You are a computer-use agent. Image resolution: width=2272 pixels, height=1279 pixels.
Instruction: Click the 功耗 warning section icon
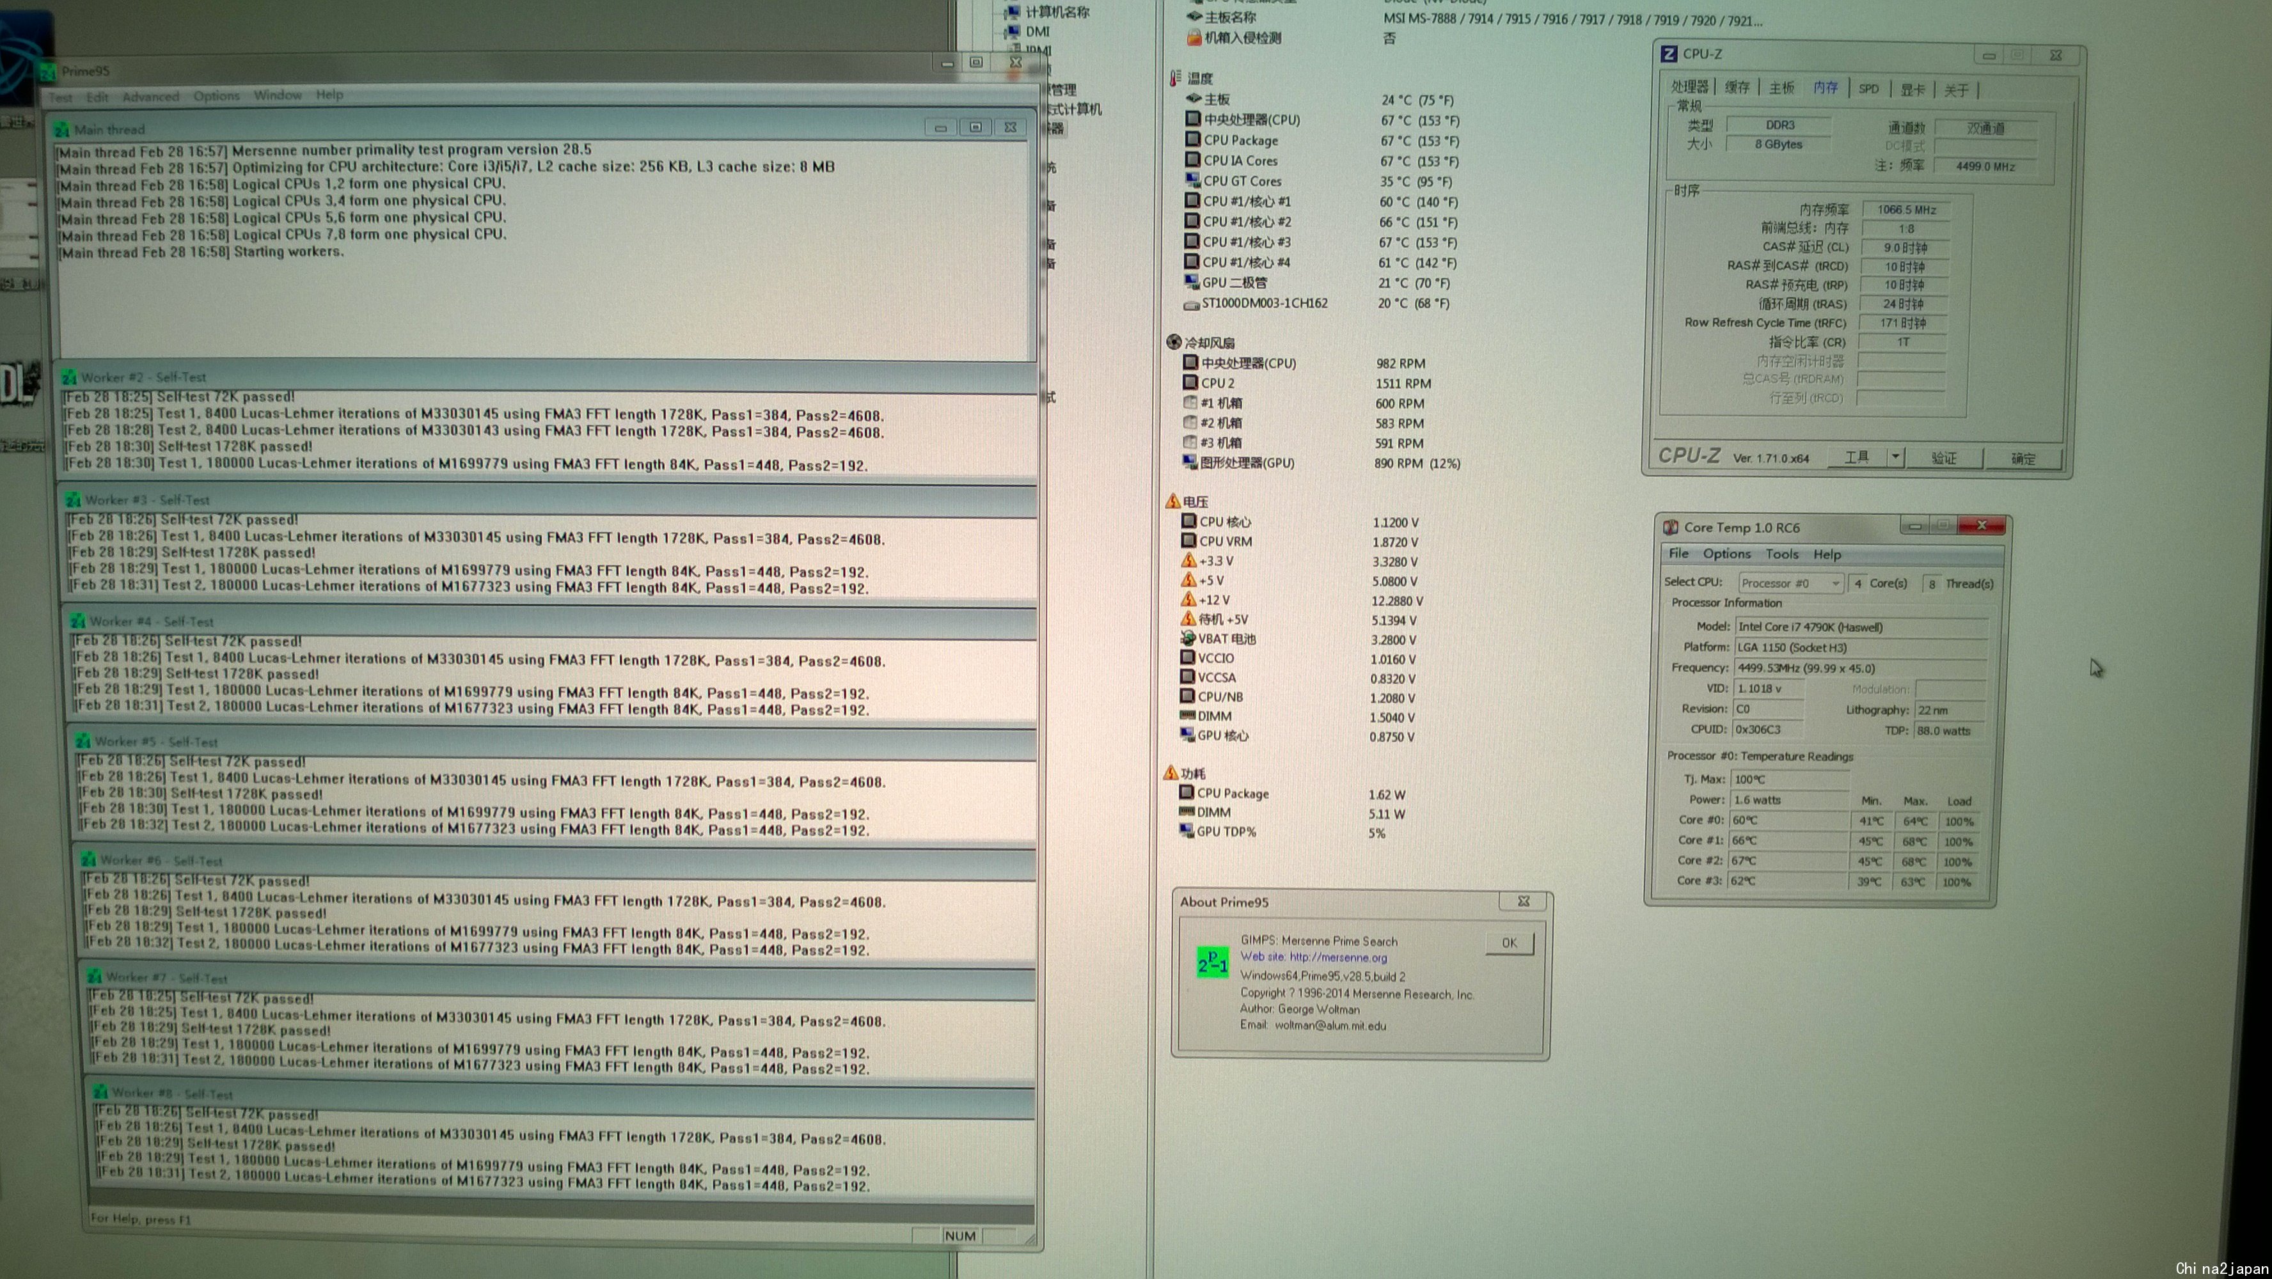[1171, 773]
